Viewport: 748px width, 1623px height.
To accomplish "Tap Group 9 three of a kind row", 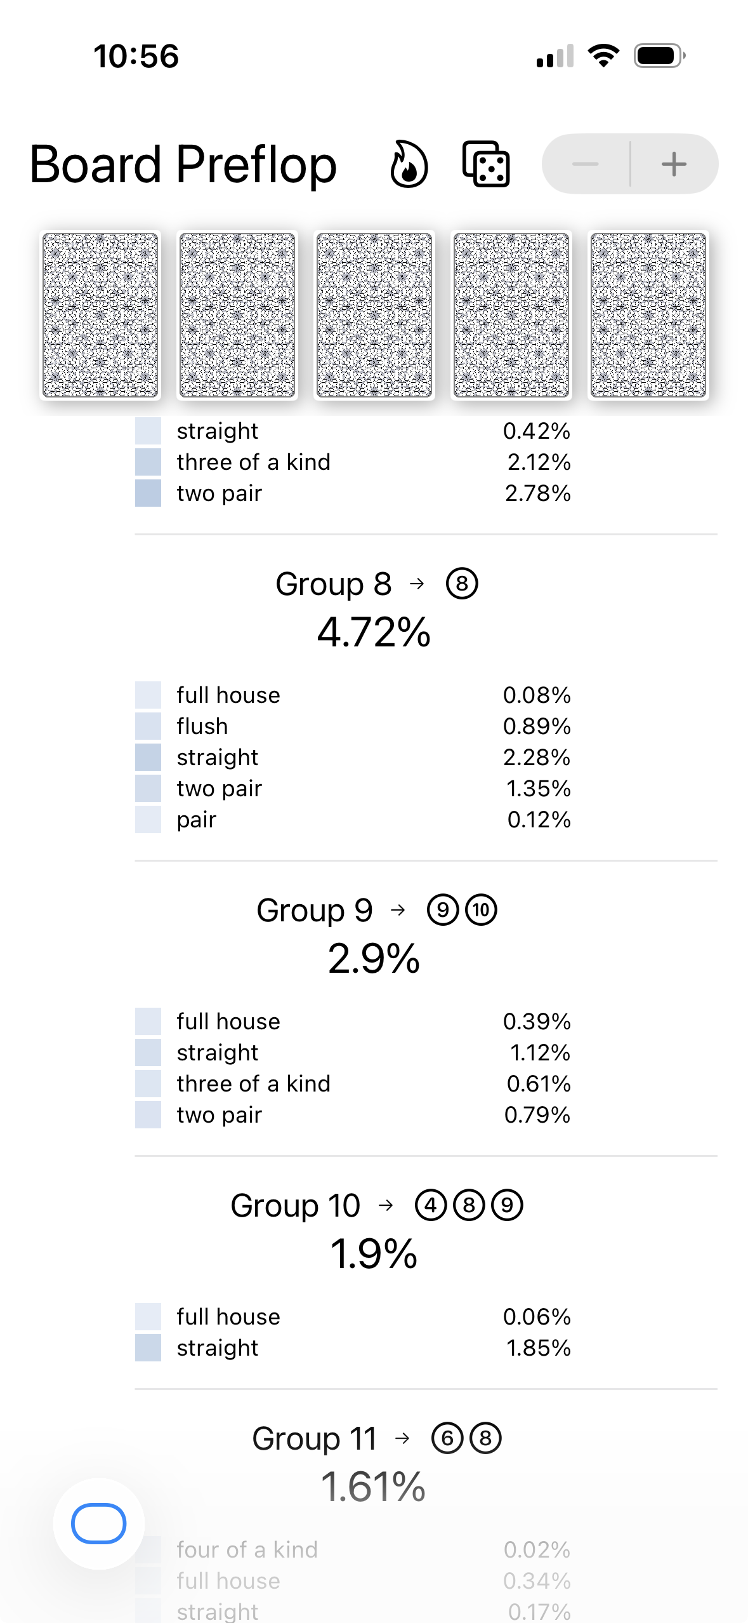I will pyautogui.click(x=353, y=1083).
